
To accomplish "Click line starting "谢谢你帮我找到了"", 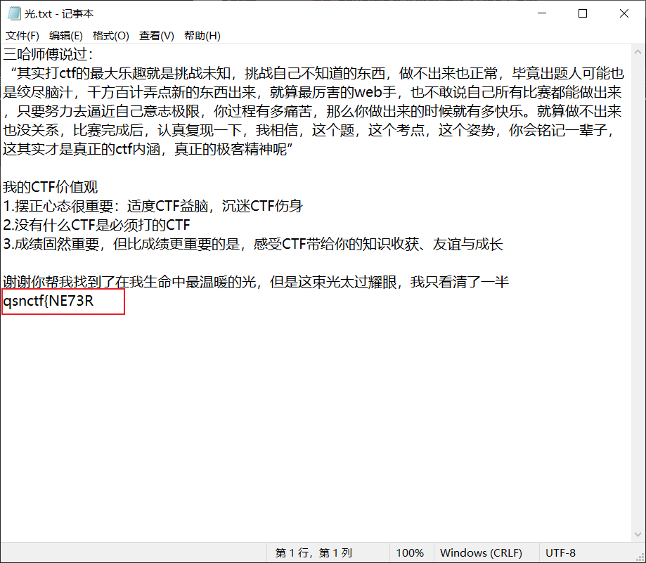I will point(256,282).
